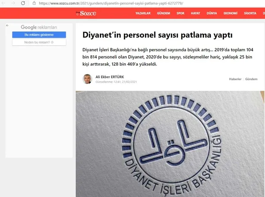
Task: Click the article summary paragraph
Action: point(168,57)
